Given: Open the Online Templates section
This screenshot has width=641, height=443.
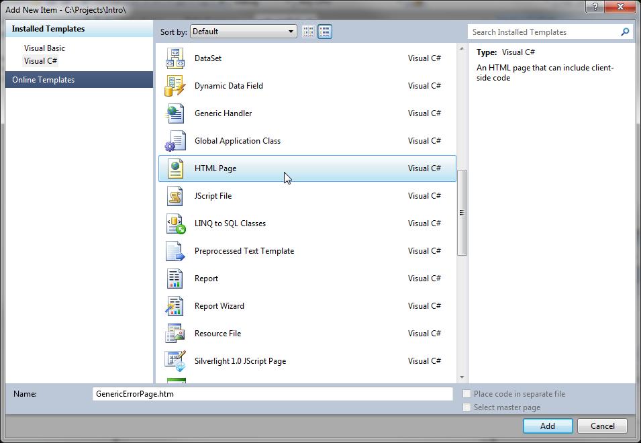Looking at the screenshot, I should [79, 80].
